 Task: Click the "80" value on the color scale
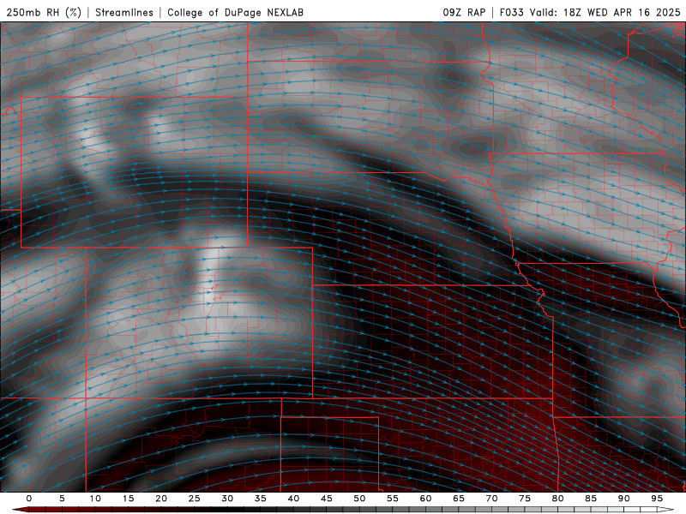pyautogui.click(x=557, y=499)
